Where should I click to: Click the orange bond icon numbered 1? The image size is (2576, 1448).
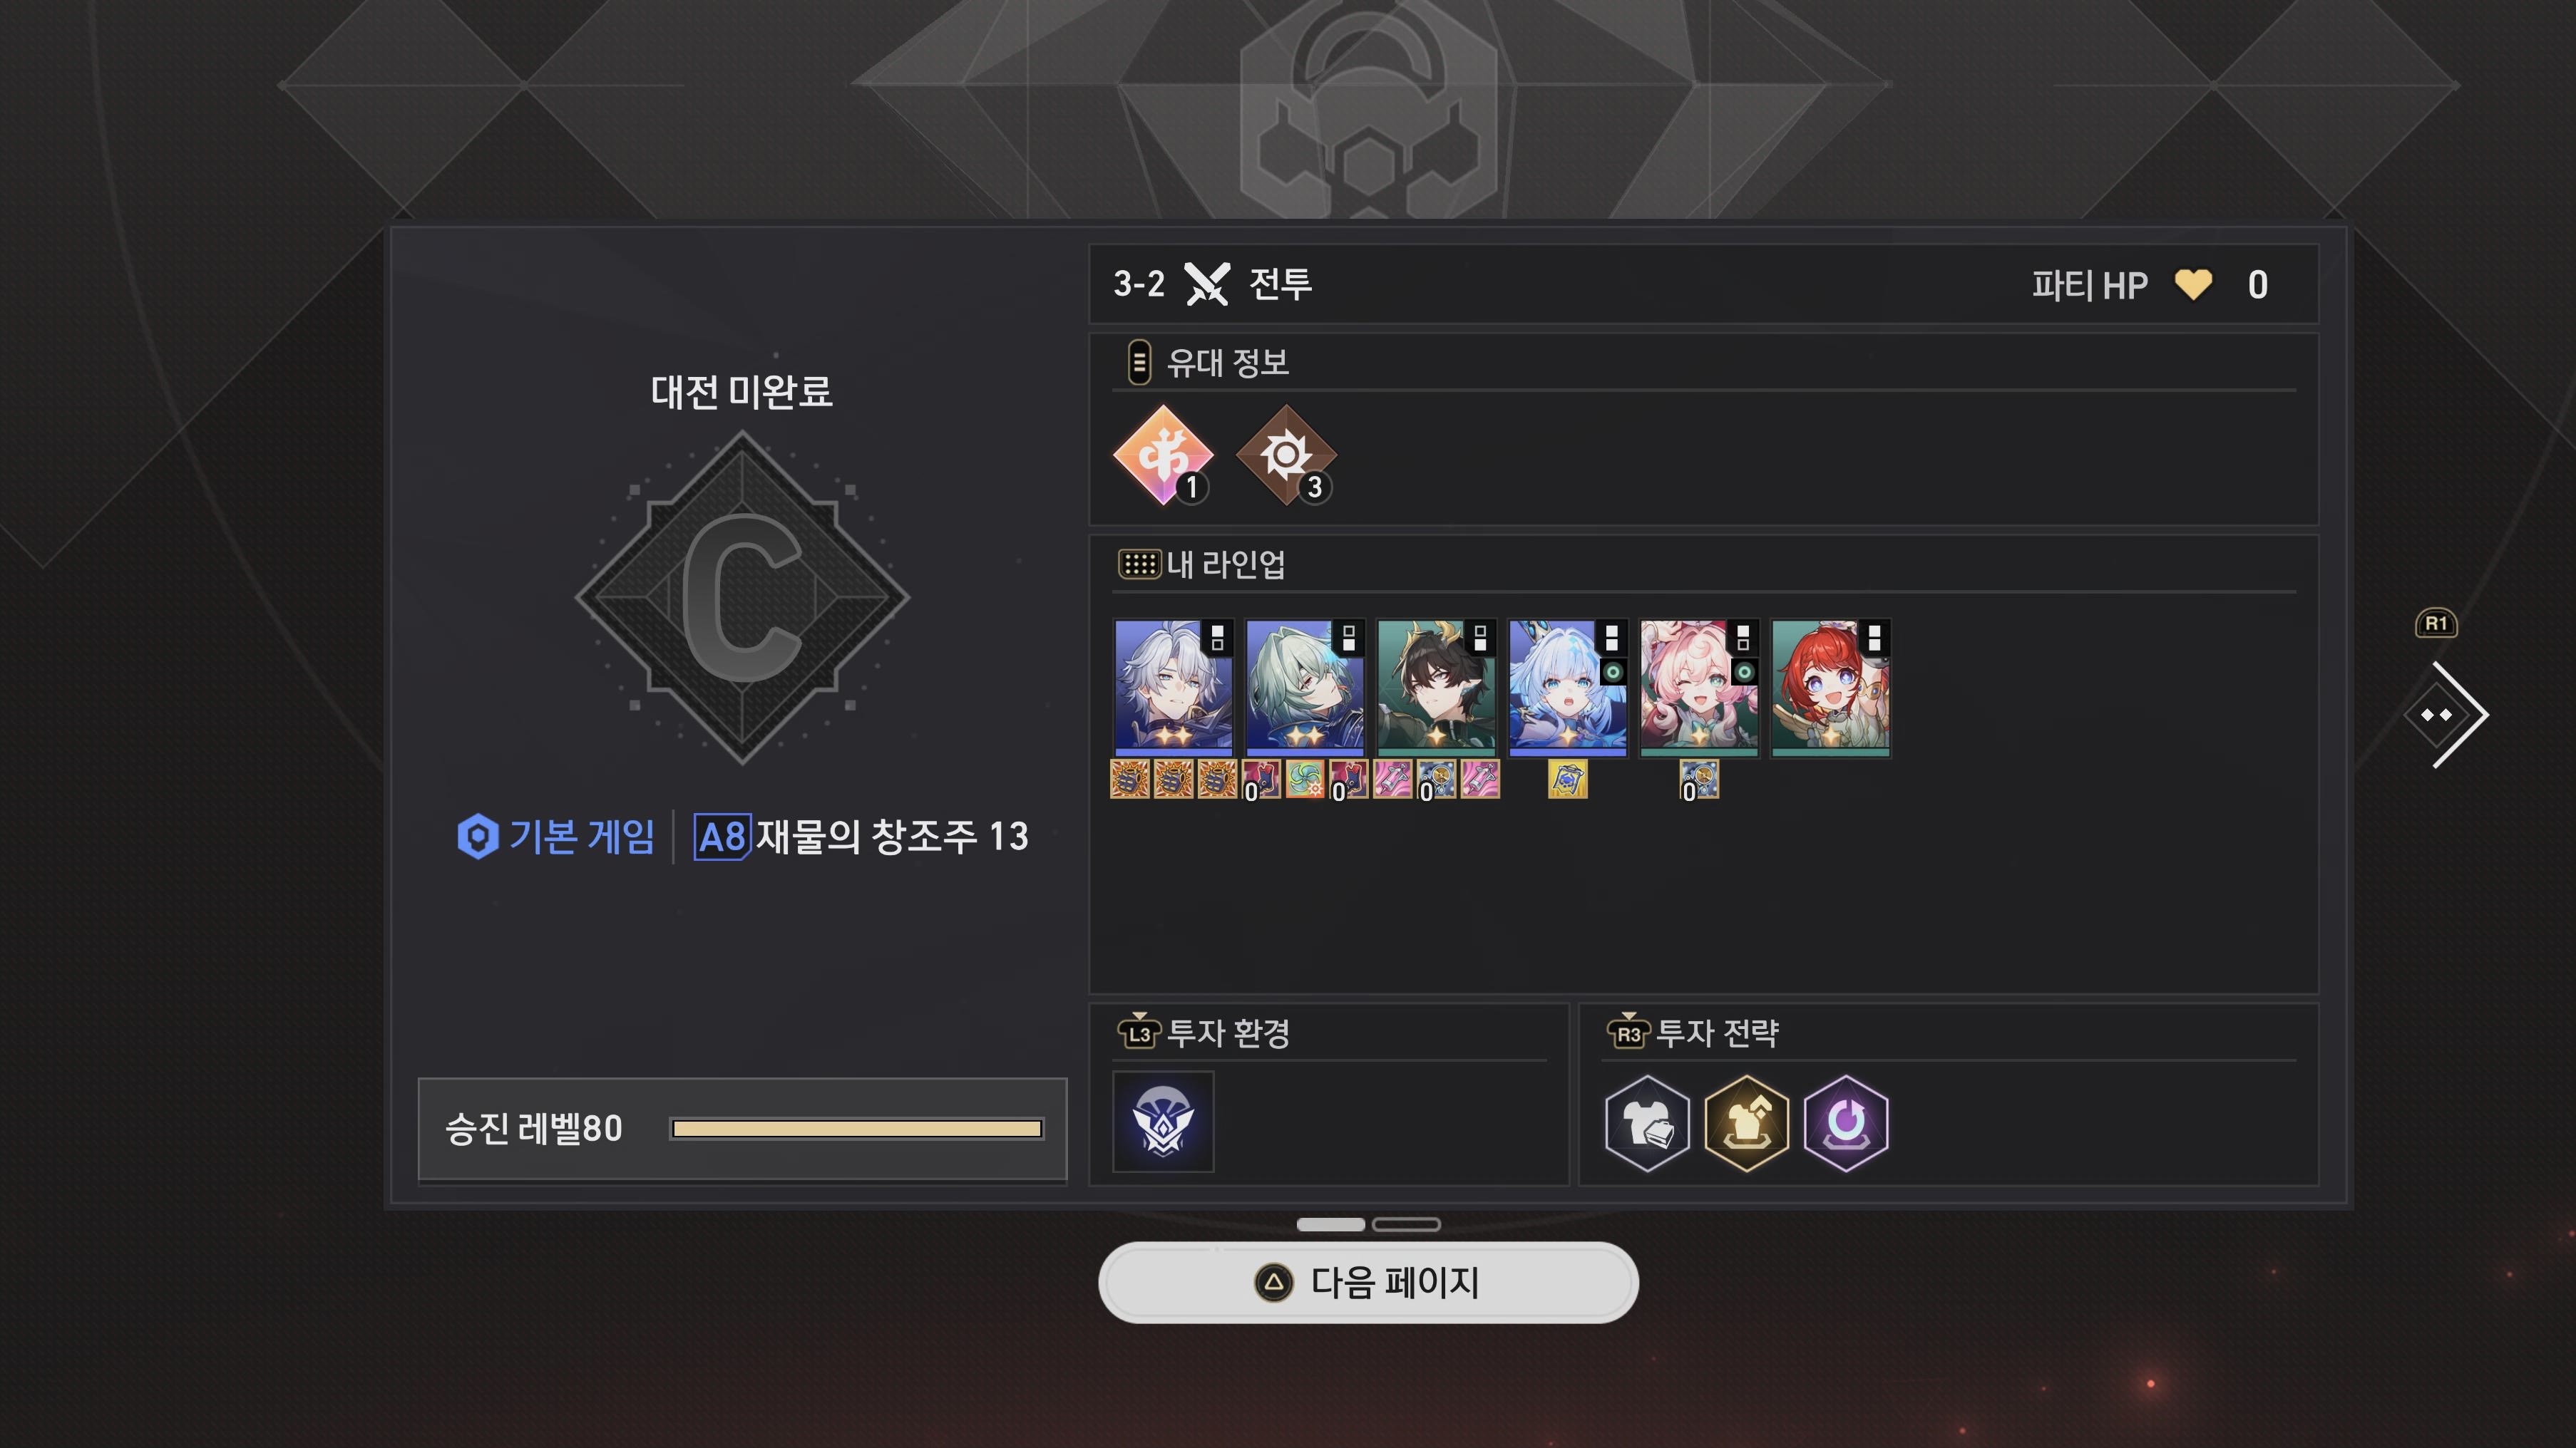point(1163,455)
